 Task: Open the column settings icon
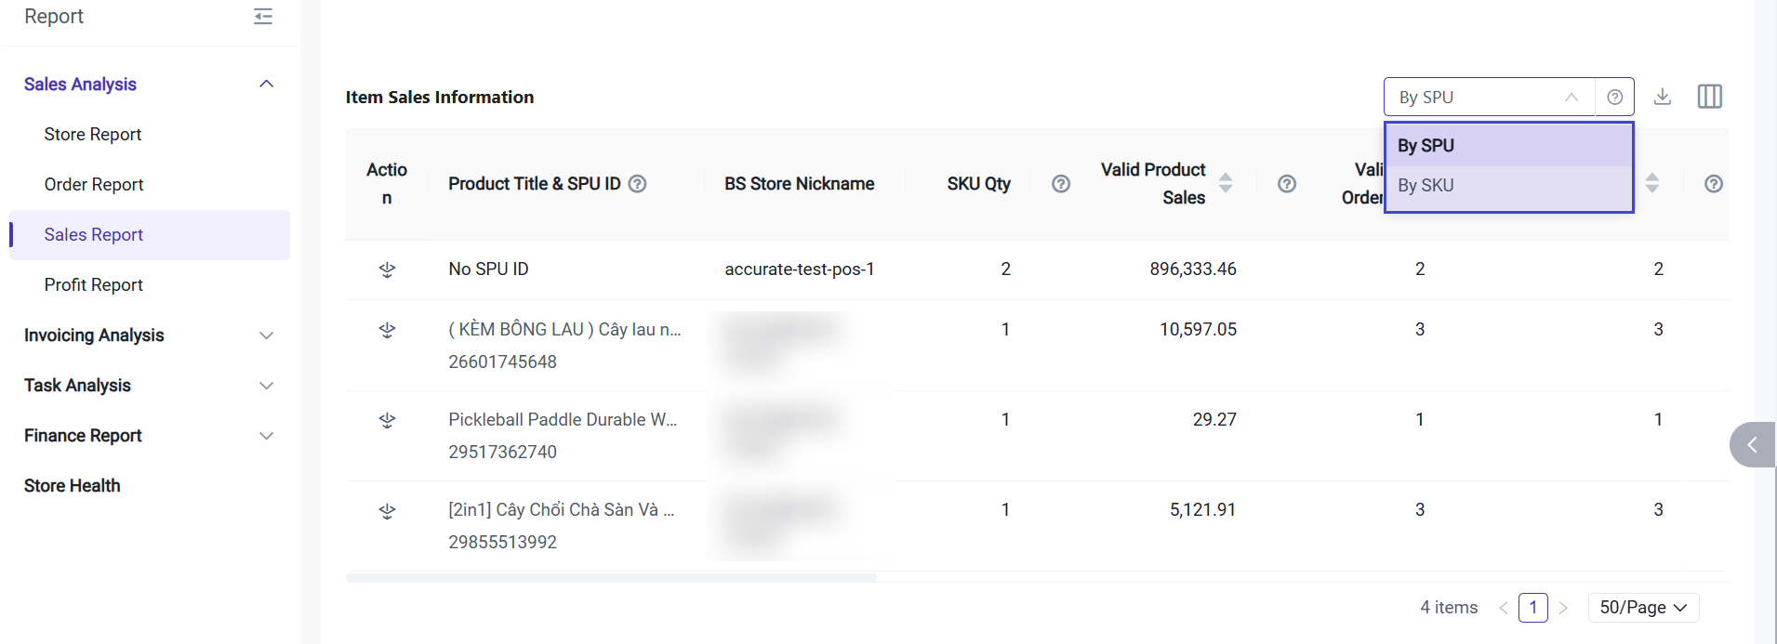point(1709,97)
